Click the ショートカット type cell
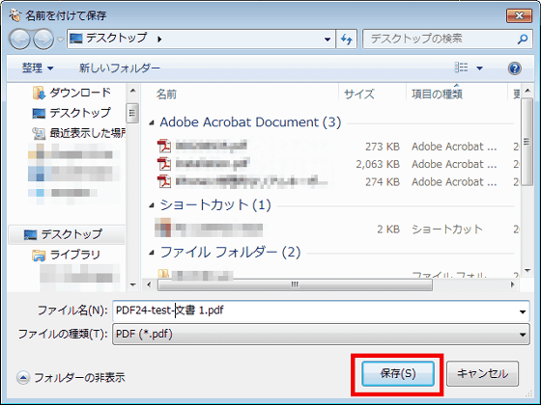 [x=447, y=229]
